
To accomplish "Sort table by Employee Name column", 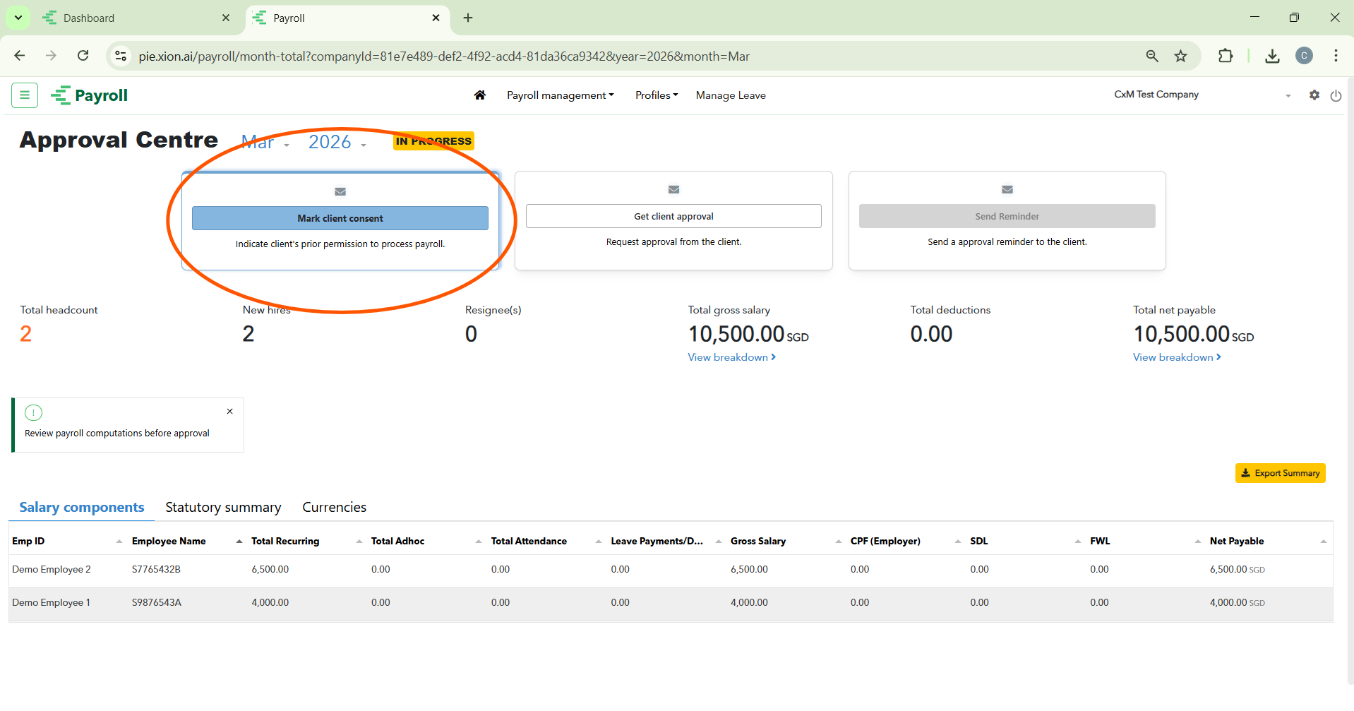I will point(169,541).
